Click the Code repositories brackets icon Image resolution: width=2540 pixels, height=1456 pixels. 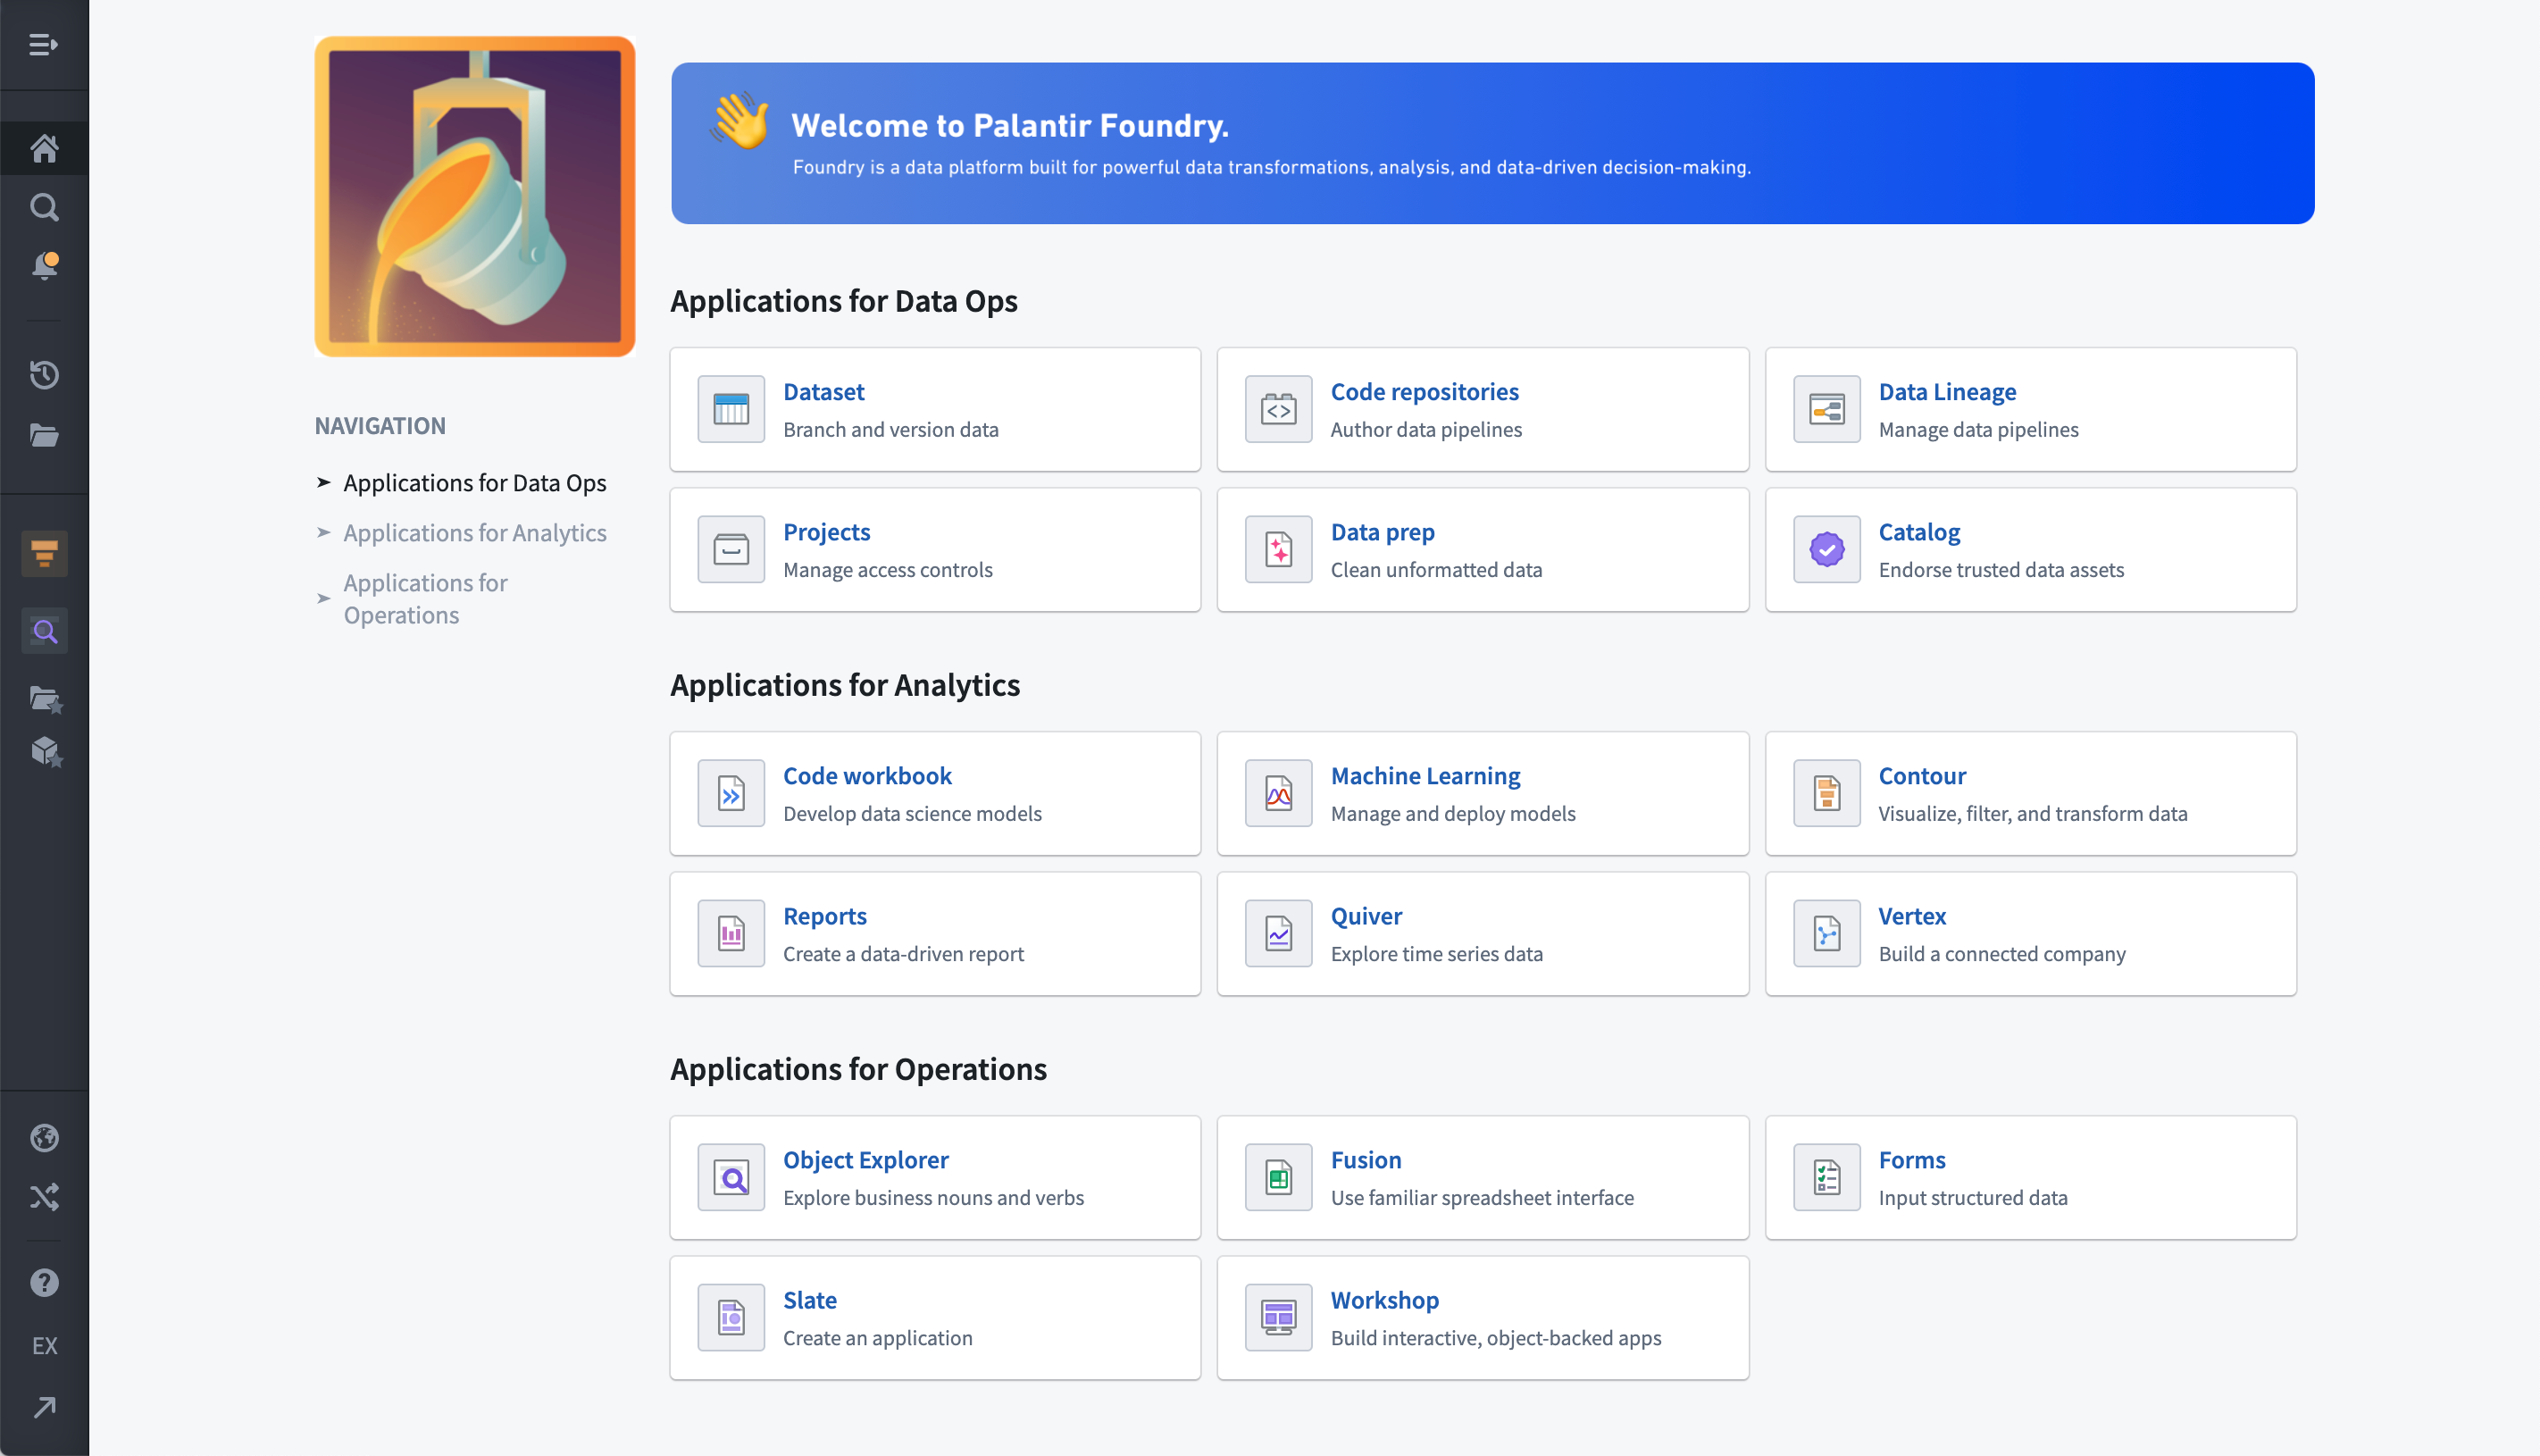pos(1279,409)
